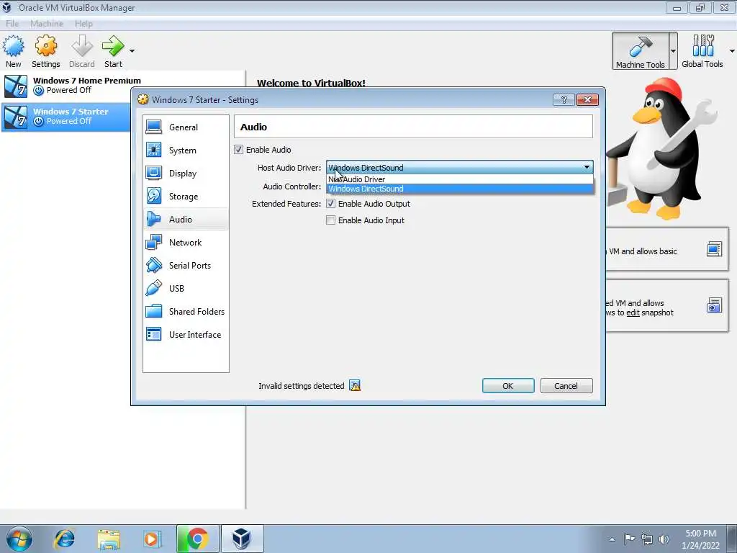Click Action Center flag tray icon

pos(629,539)
